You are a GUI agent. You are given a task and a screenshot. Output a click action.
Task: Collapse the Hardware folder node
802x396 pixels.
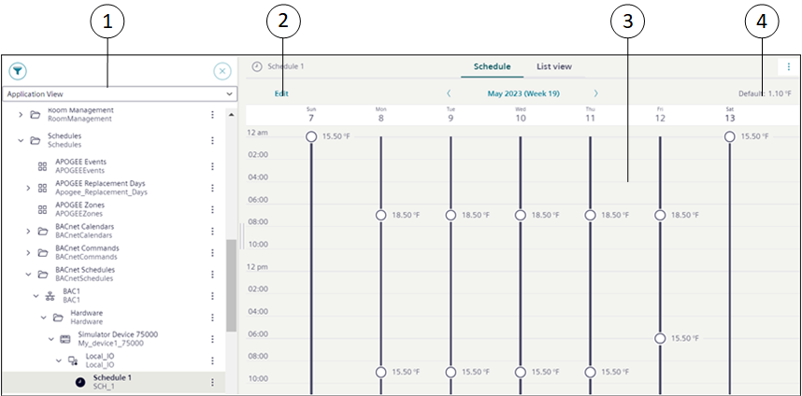coord(43,318)
